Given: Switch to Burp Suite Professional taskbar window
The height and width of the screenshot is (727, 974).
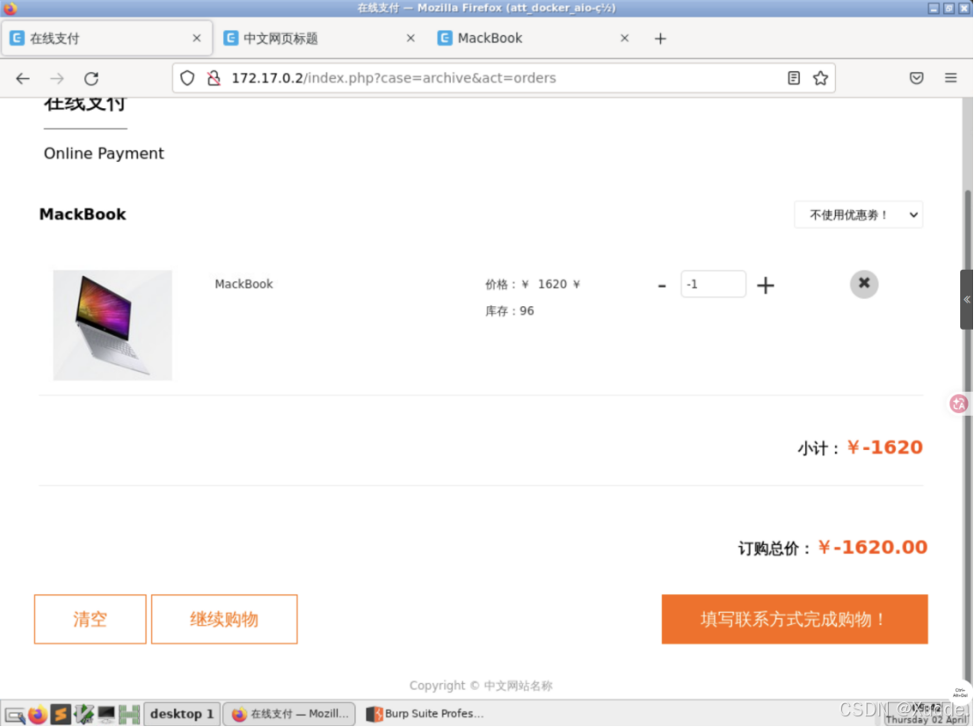Looking at the screenshot, I should (425, 714).
